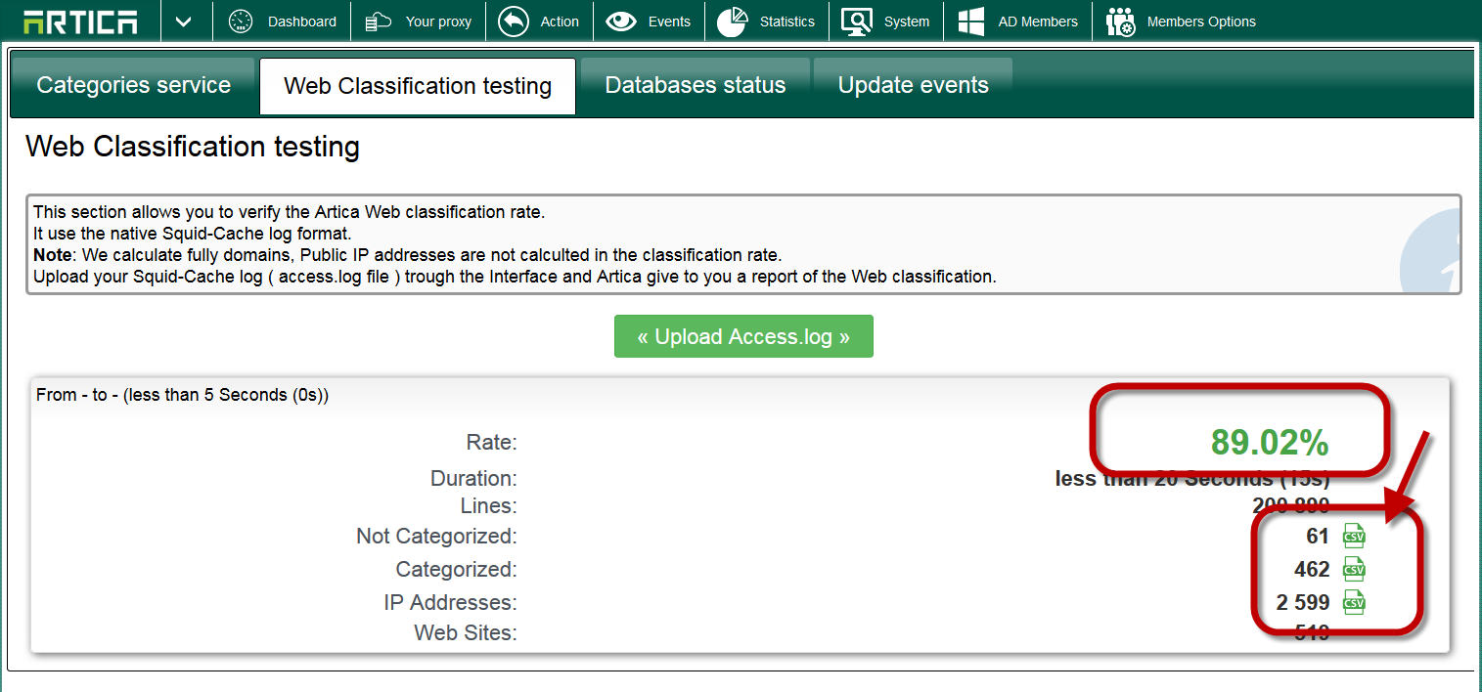The image size is (1482, 692).
Task: Click the Categorized count 462
Action: click(x=1312, y=569)
